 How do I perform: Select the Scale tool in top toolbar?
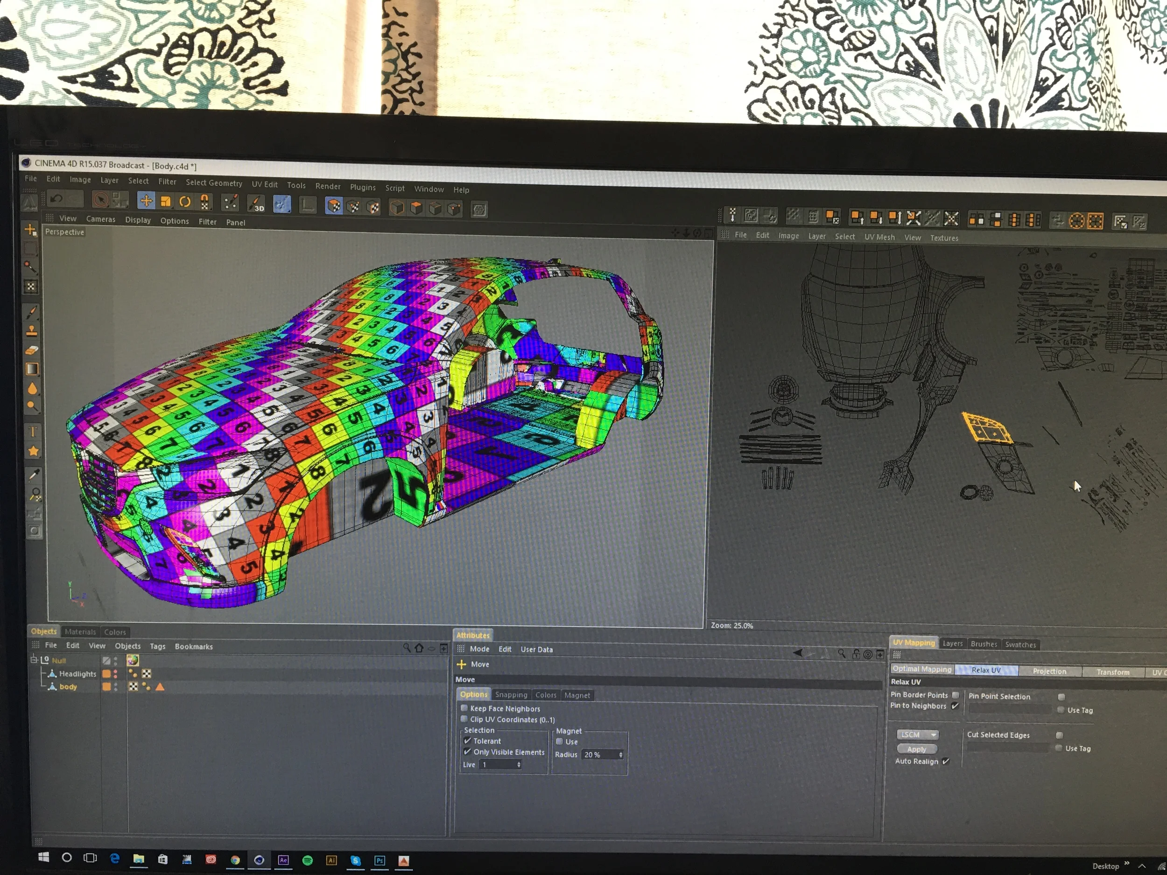(x=166, y=201)
